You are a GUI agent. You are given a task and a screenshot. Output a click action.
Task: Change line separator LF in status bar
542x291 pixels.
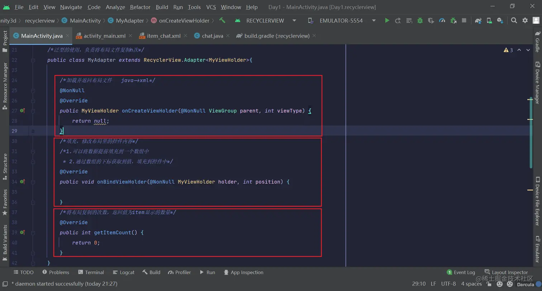pos(433,284)
